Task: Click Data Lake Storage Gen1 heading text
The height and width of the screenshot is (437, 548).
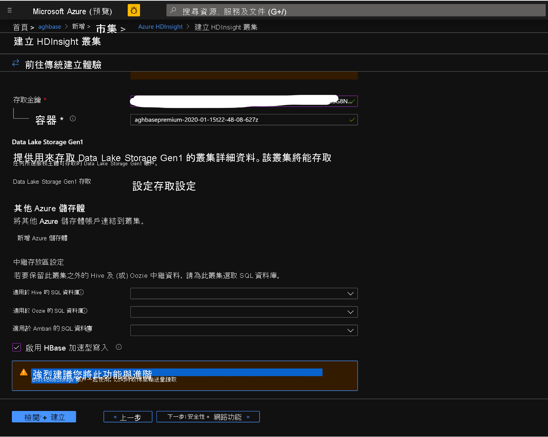Action: pos(48,142)
